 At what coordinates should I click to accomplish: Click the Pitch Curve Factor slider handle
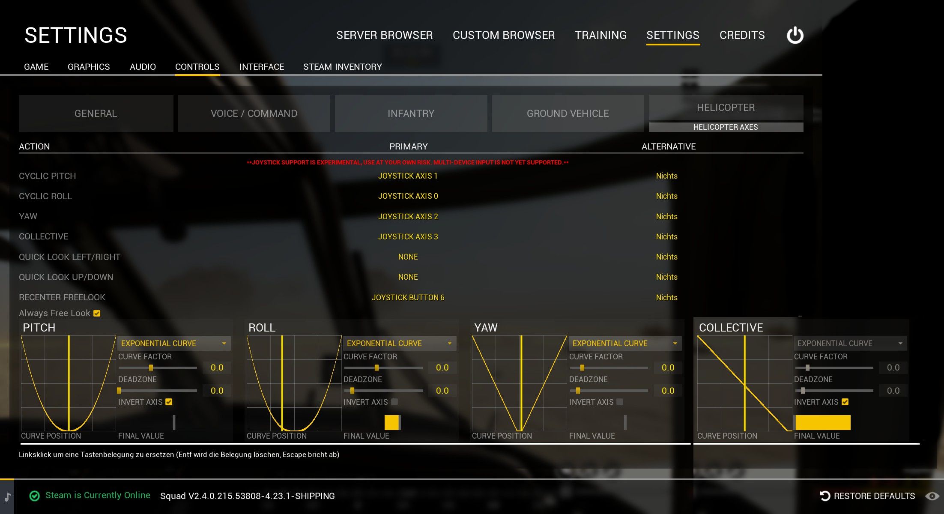pyautogui.click(x=151, y=368)
